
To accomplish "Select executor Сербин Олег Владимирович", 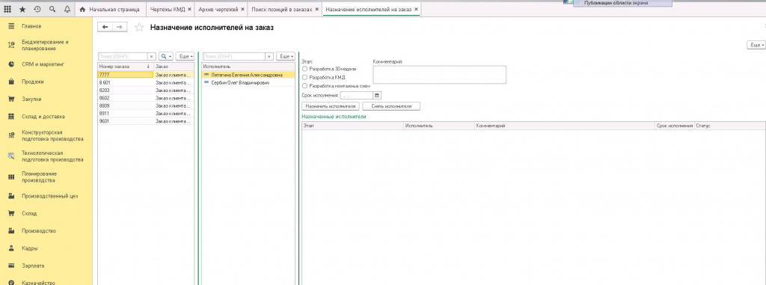I will [248, 82].
